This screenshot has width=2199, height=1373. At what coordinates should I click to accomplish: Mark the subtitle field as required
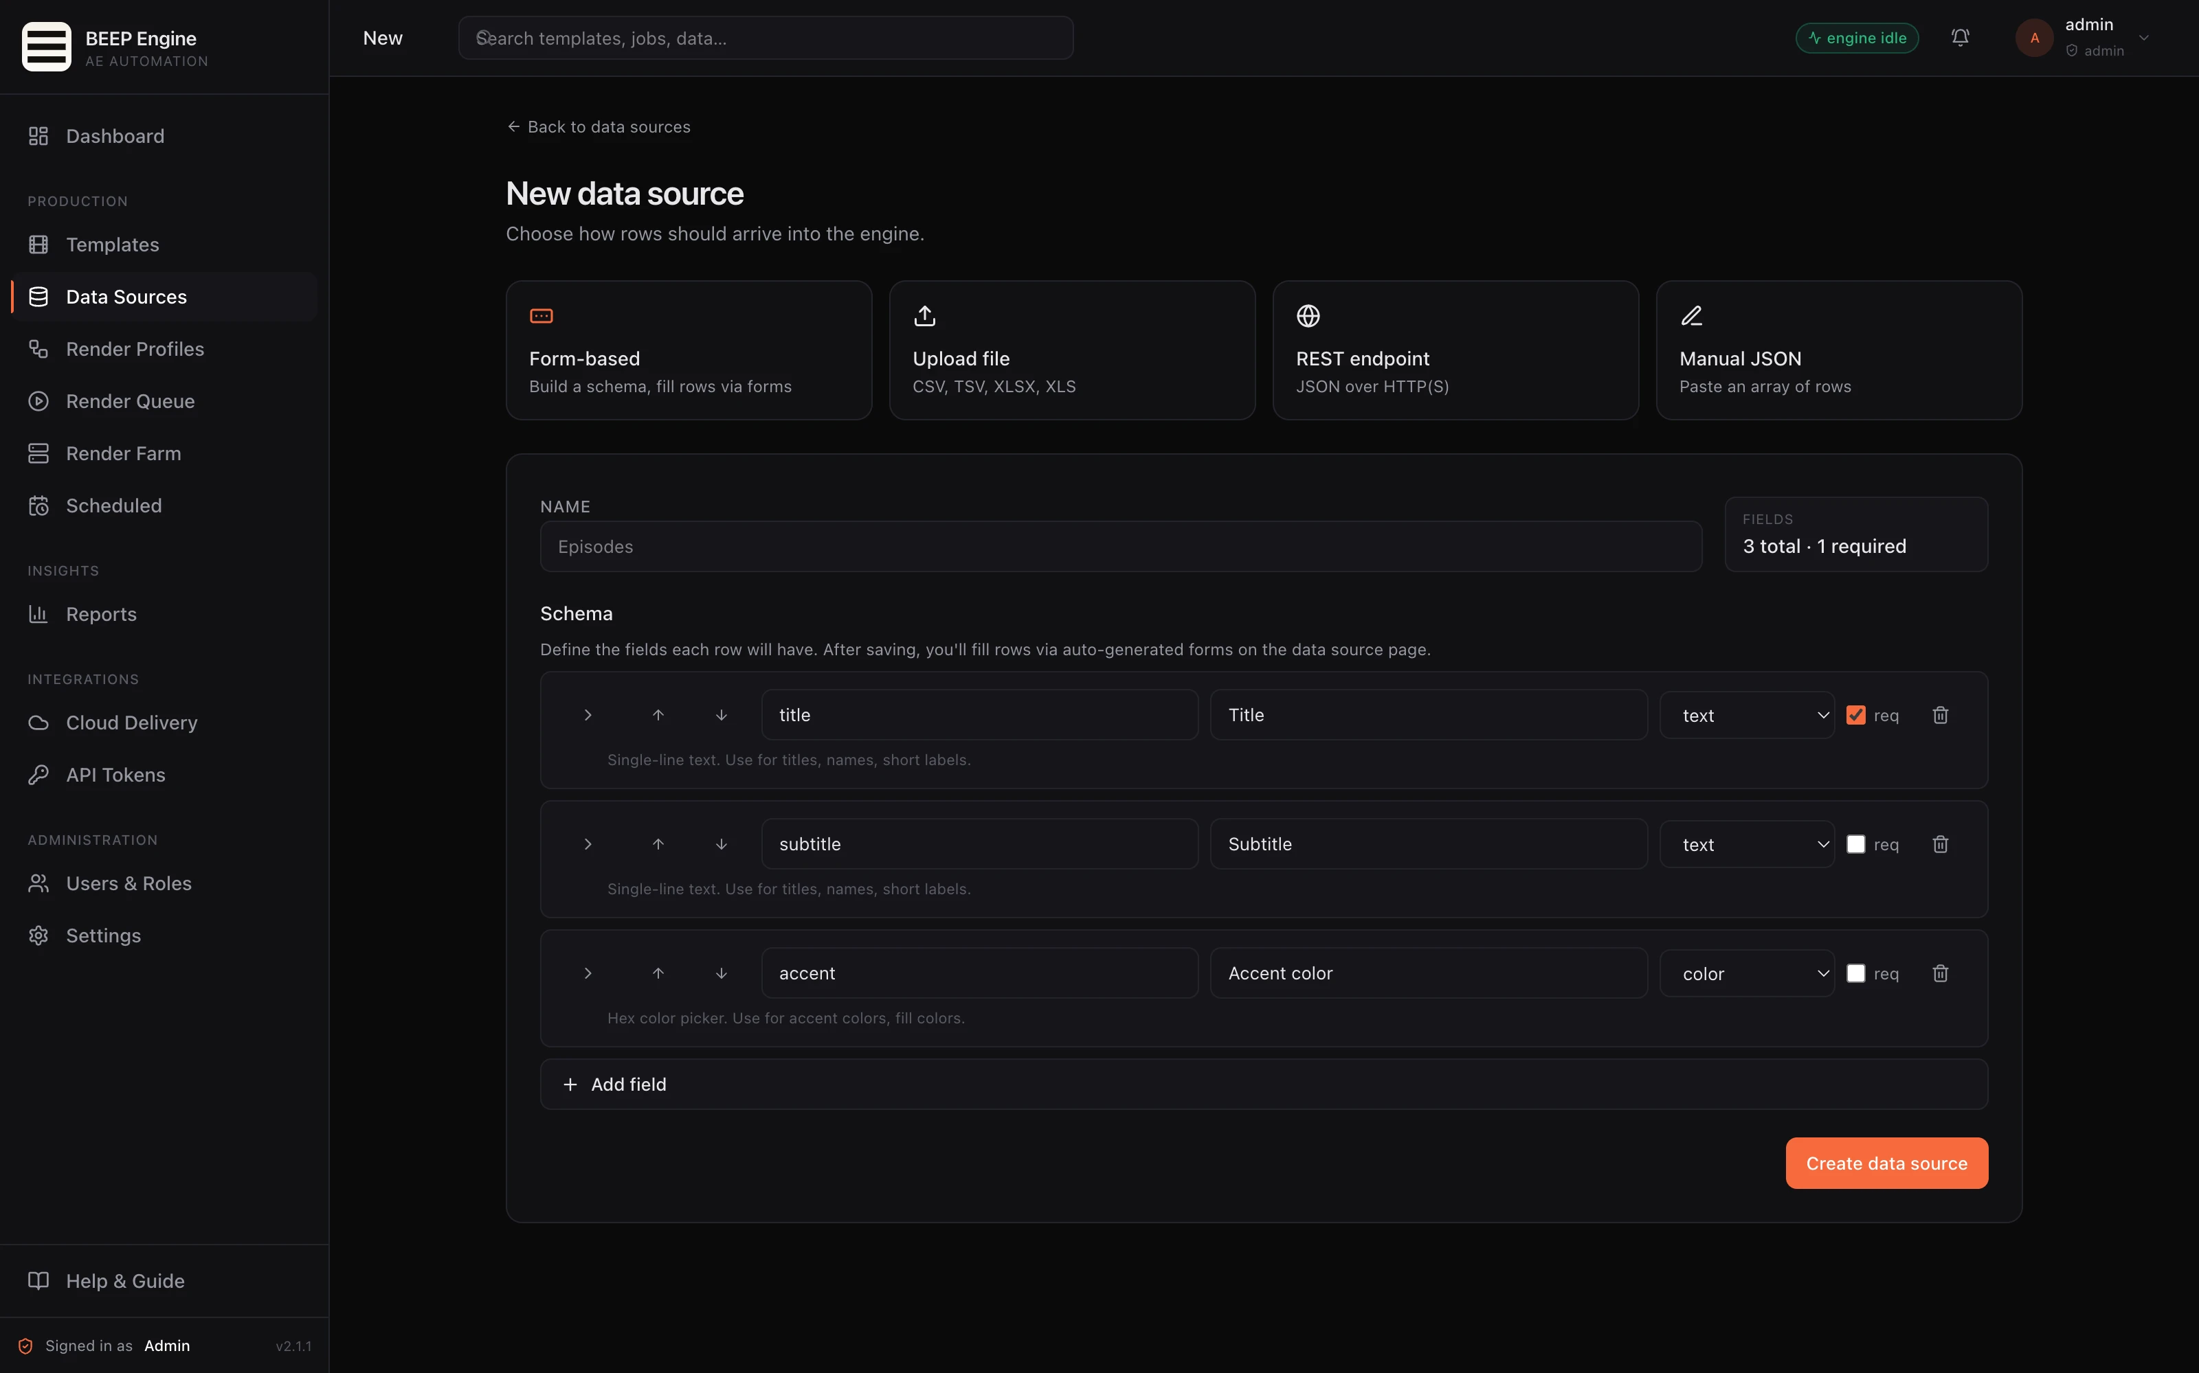1855,845
